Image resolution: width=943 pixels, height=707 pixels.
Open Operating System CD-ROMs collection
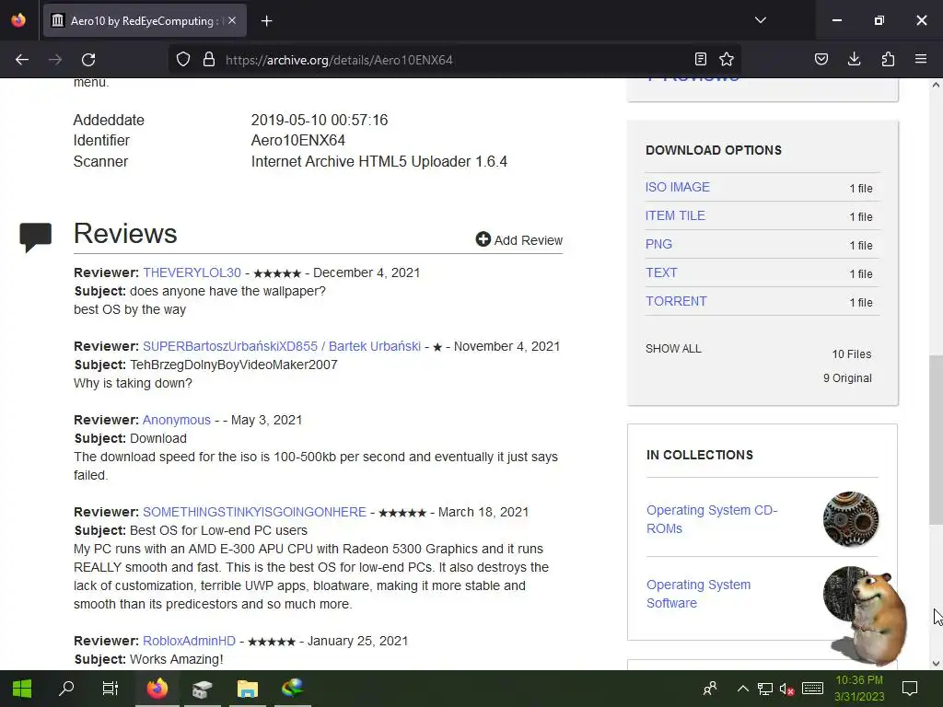(x=712, y=519)
